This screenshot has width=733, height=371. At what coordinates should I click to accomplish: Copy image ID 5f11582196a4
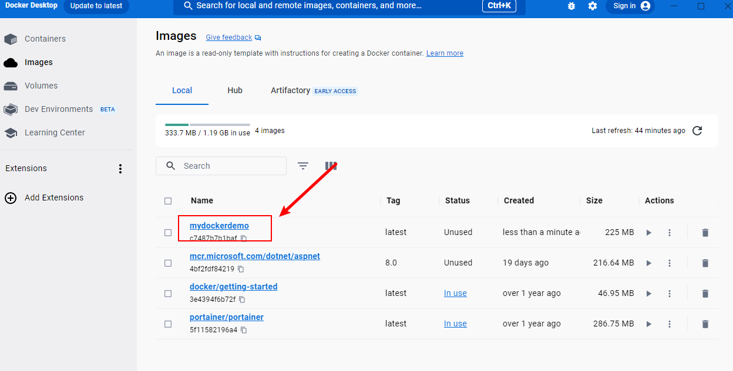pyautogui.click(x=244, y=330)
